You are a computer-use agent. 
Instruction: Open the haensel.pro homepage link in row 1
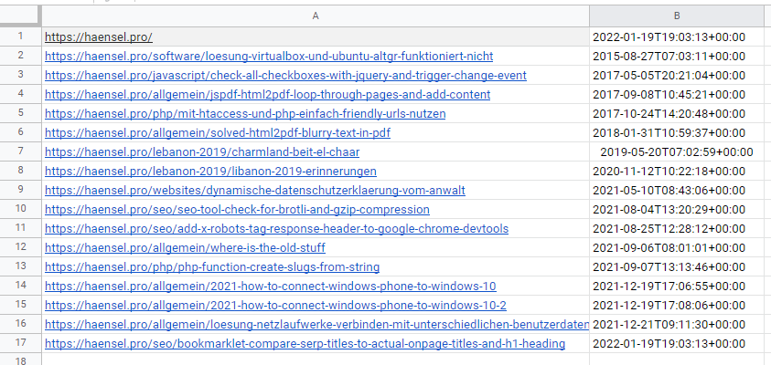coord(99,36)
